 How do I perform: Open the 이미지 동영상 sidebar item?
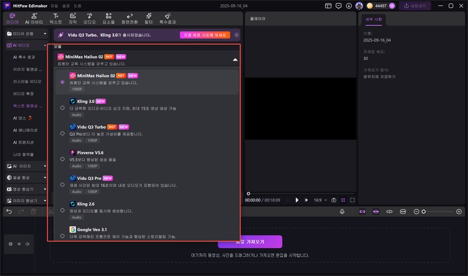(27, 69)
